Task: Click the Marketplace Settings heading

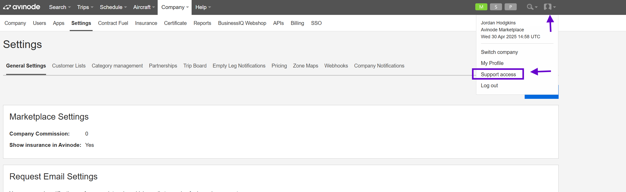Action: point(49,117)
